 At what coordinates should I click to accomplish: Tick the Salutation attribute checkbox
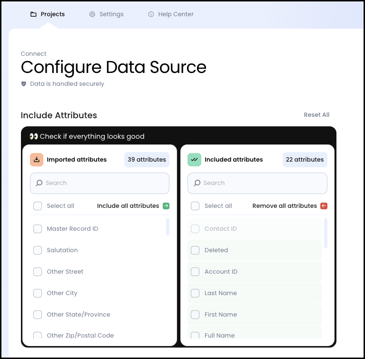coord(38,250)
